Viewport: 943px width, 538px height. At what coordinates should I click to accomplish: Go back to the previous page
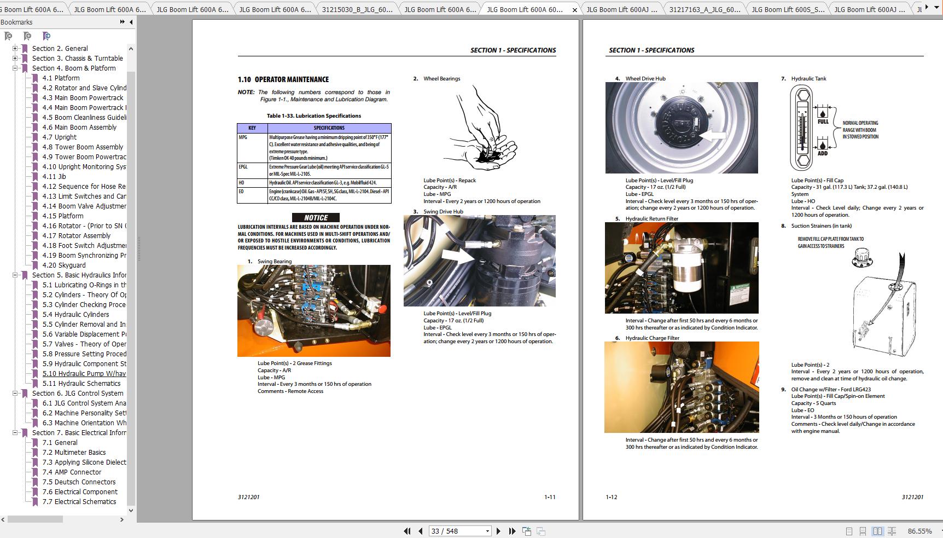(421, 531)
